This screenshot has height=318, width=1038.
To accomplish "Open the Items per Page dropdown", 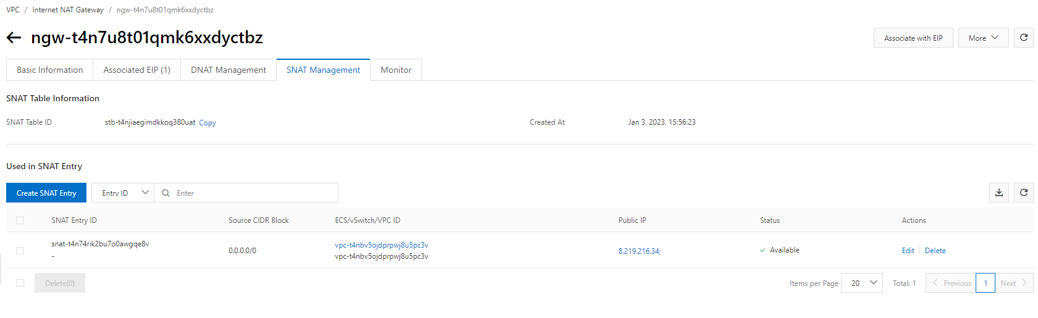I will coord(862,283).
